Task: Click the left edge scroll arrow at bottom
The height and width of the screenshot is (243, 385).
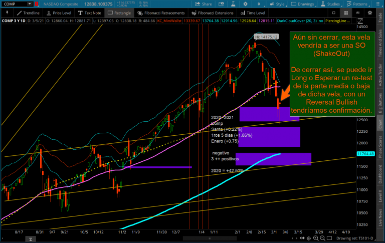Action: (2, 238)
